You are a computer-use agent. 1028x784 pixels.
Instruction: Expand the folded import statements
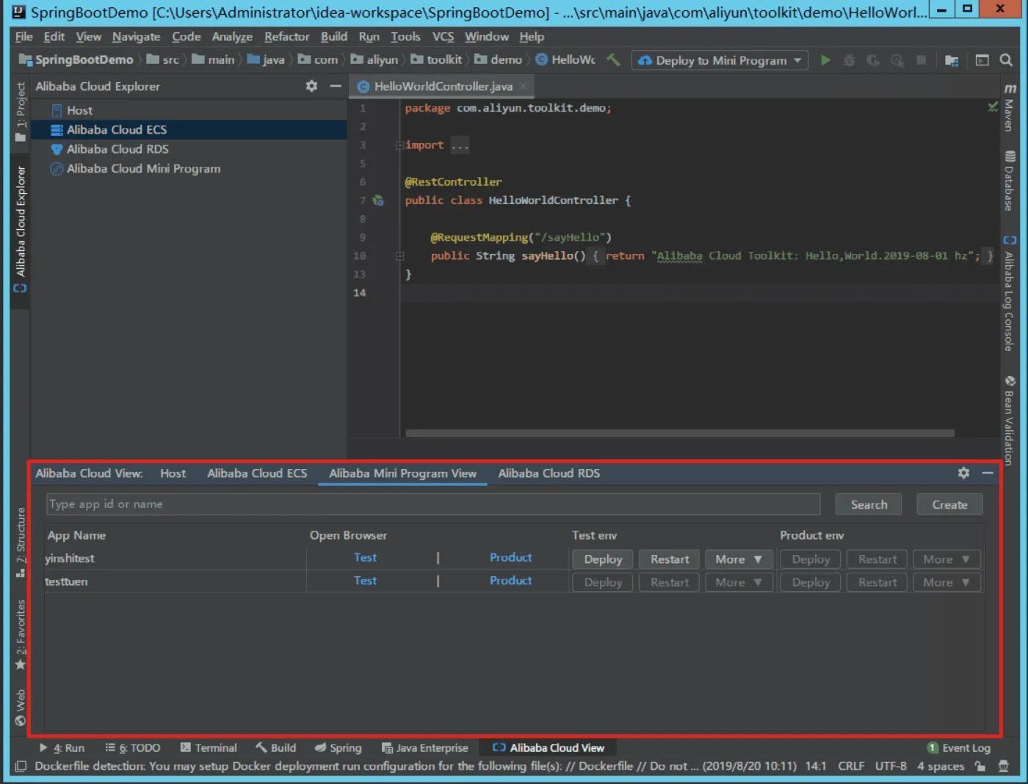(x=400, y=145)
